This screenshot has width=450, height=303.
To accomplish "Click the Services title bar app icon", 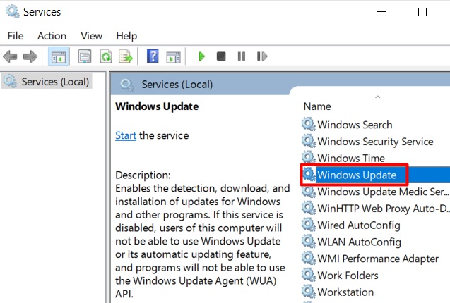I will [x=13, y=11].
